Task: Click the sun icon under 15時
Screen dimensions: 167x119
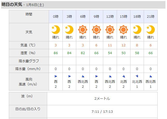Action: tap(123, 30)
